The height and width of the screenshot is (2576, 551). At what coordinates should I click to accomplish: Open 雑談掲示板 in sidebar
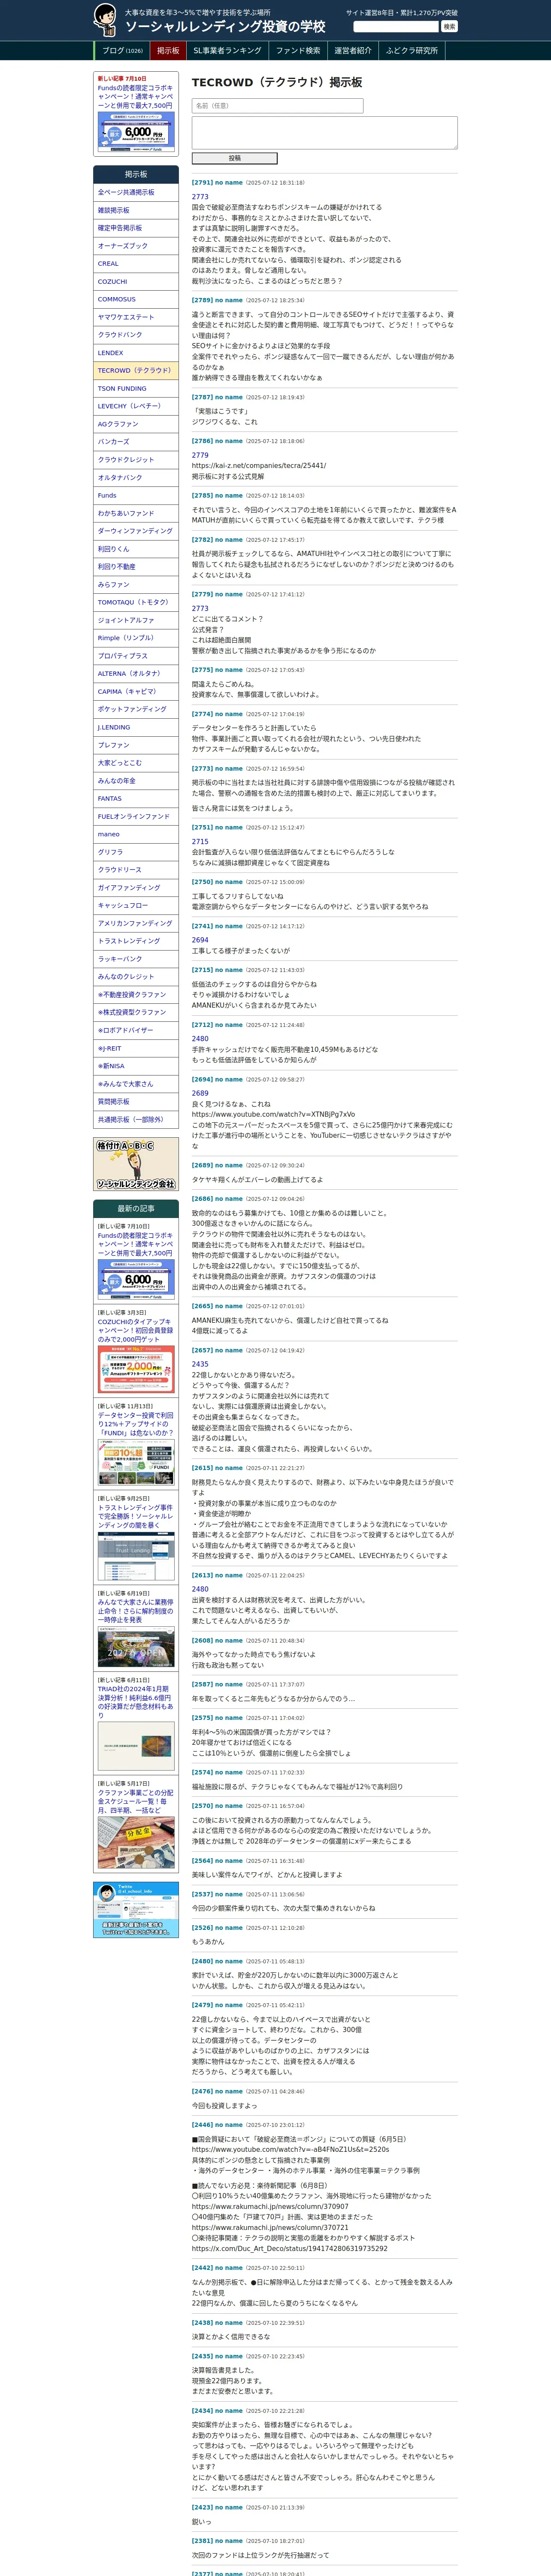pos(136,210)
